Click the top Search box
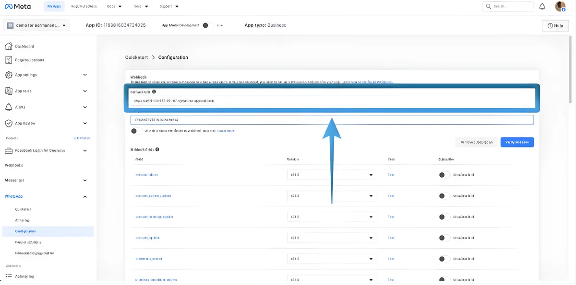 tap(508, 6)
